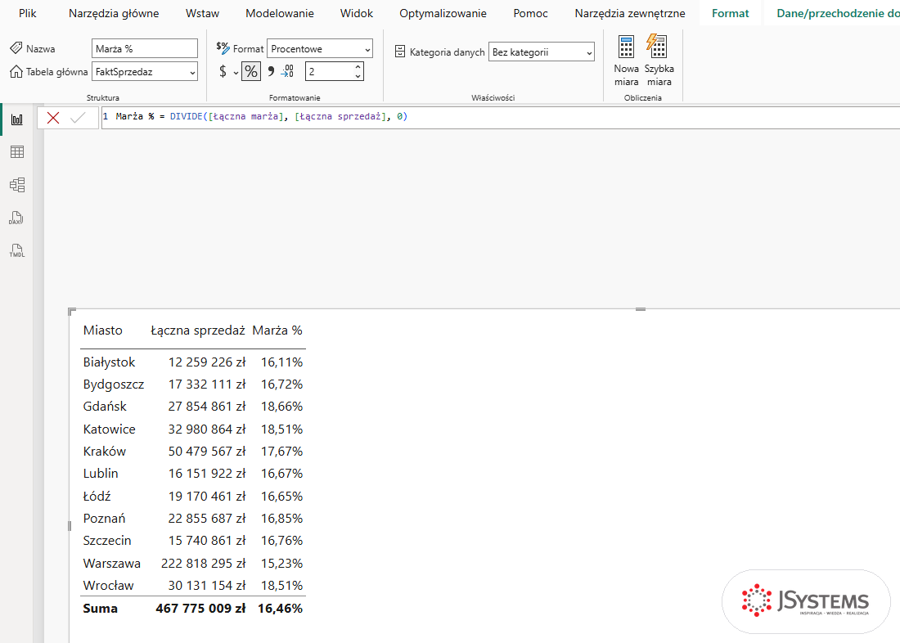900x643 pixels.
Task: Open the Pomoc tab
Action: (x=530, y=13)
